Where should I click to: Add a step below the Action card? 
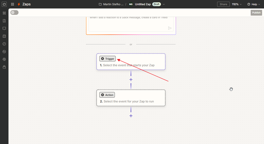coord(131,116)
